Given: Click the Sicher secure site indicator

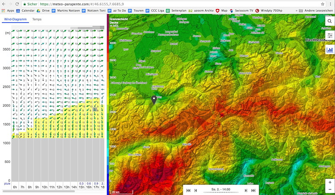Looking at the screenshot, I should pos(30,4).
